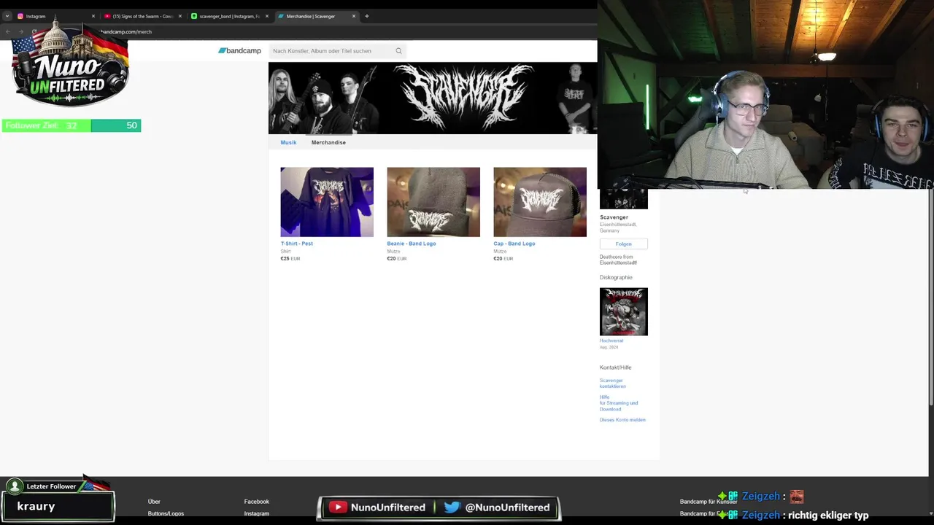The height and width of the screenshot is (525, 934).
Task: Open the Hochverrat album cover thumbnail
Action: coord(624,311)
